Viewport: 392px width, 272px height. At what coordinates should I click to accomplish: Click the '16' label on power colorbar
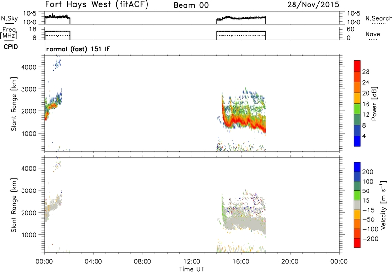pos(366,104)
